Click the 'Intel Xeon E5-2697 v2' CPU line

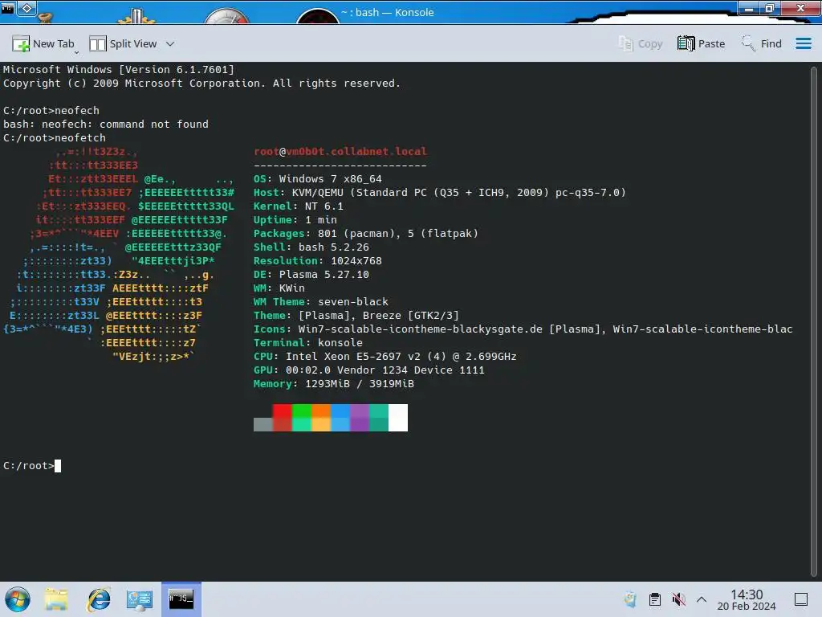tap(385, 356)
